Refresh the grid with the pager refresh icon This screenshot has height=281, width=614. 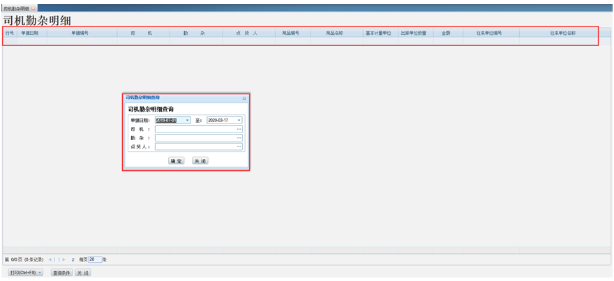[x=73, y=259]
